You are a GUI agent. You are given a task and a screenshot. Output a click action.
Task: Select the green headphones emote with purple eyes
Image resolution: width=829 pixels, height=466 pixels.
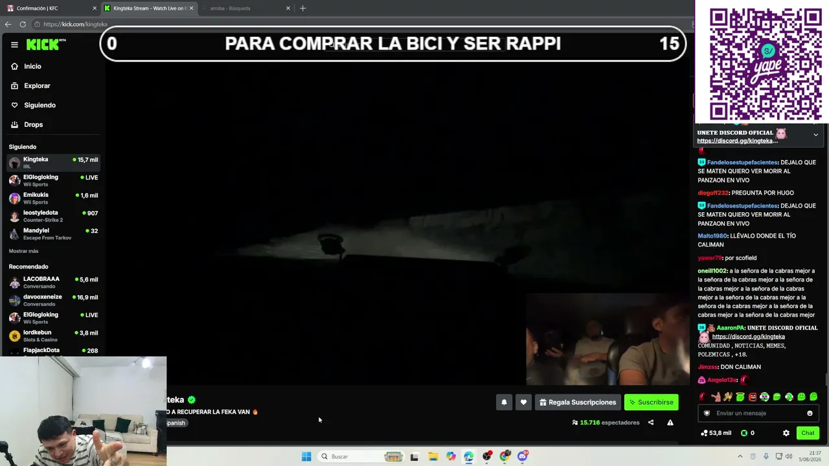pyautogui.click(x=764, y=397)
